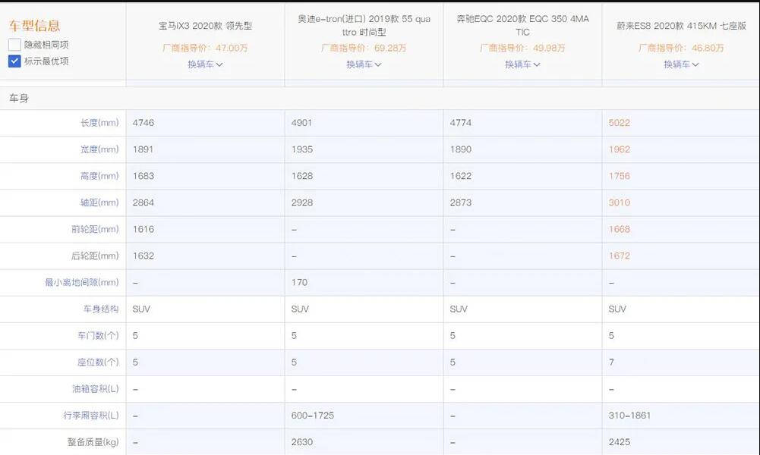760x455 pixels.
Task: Click the 600-1725 luggage capacity cell
Action: [x=312, y=416]
